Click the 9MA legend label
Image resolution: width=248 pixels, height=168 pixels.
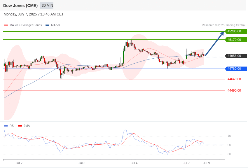coord(27,126)
